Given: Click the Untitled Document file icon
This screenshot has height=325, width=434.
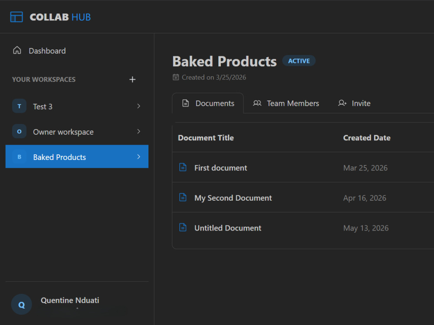Looking at the screenshot, I should click(x=183, y=227).
